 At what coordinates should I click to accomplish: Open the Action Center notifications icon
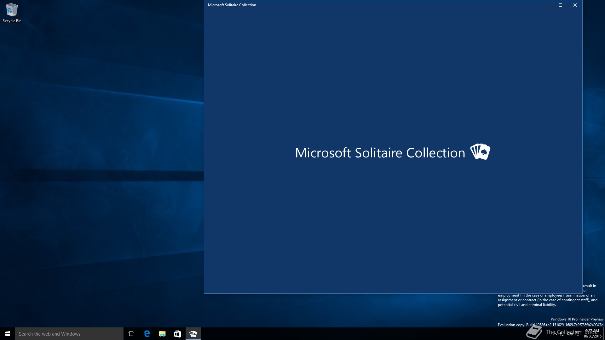[578, 334]
